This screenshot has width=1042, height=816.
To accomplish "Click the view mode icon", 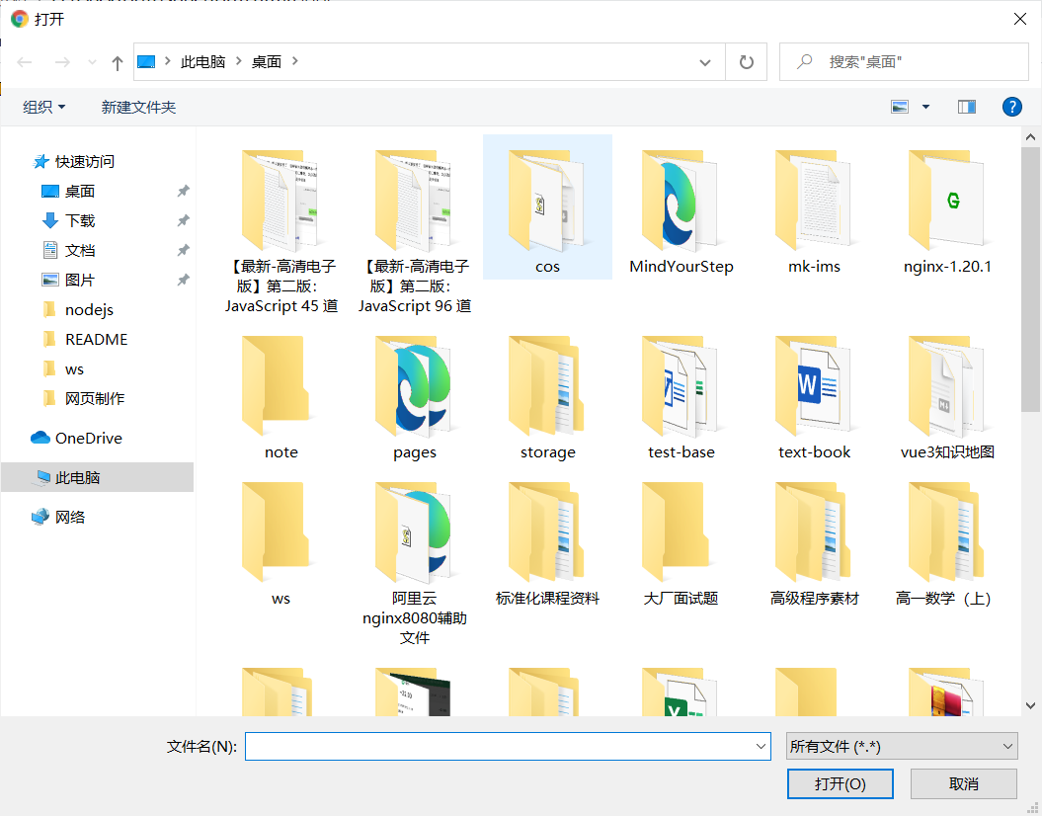I will [x=901, y=107].
